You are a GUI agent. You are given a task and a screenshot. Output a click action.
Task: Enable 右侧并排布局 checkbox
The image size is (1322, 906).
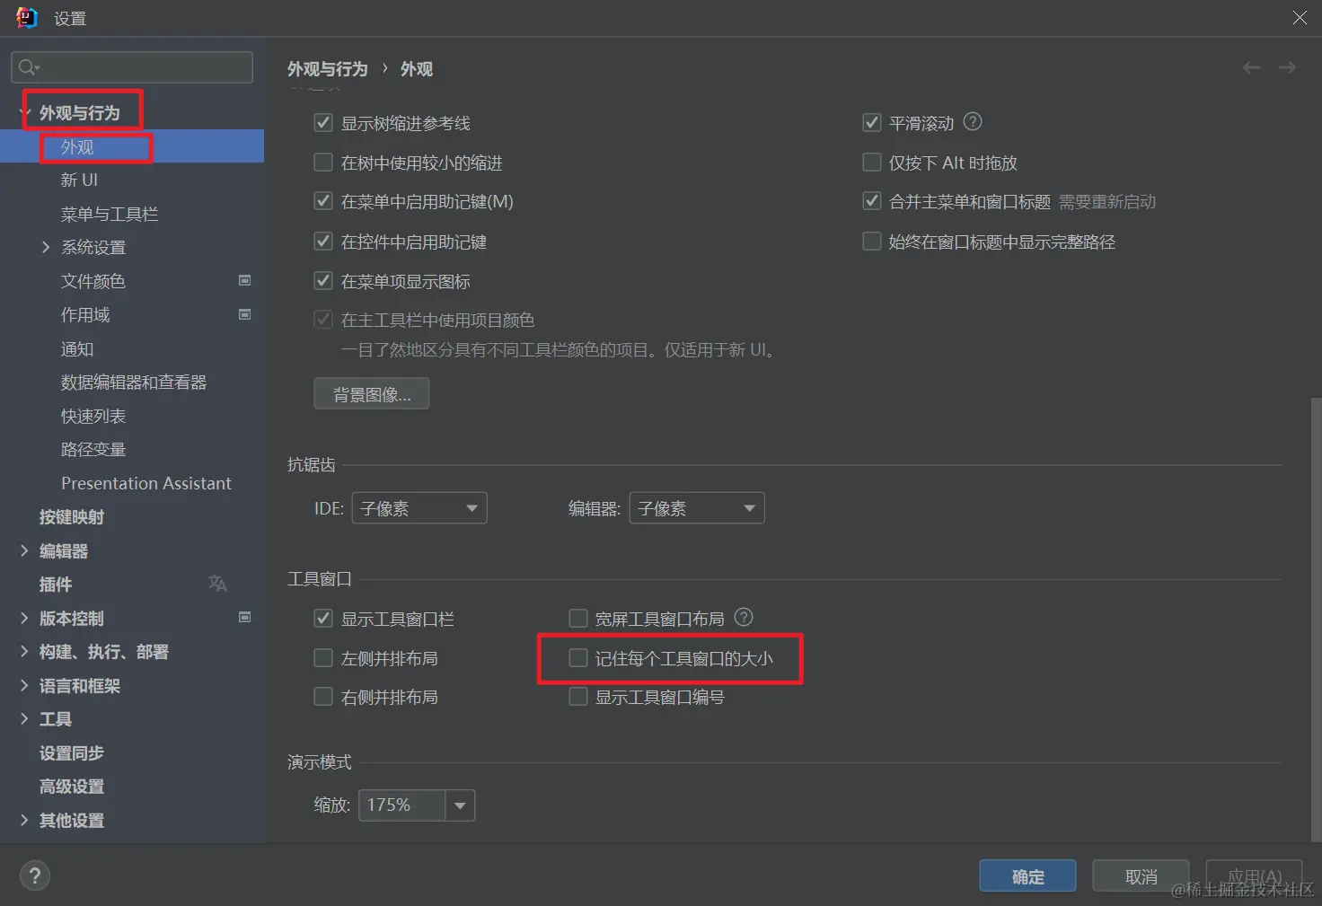click(x=323, y=696)
